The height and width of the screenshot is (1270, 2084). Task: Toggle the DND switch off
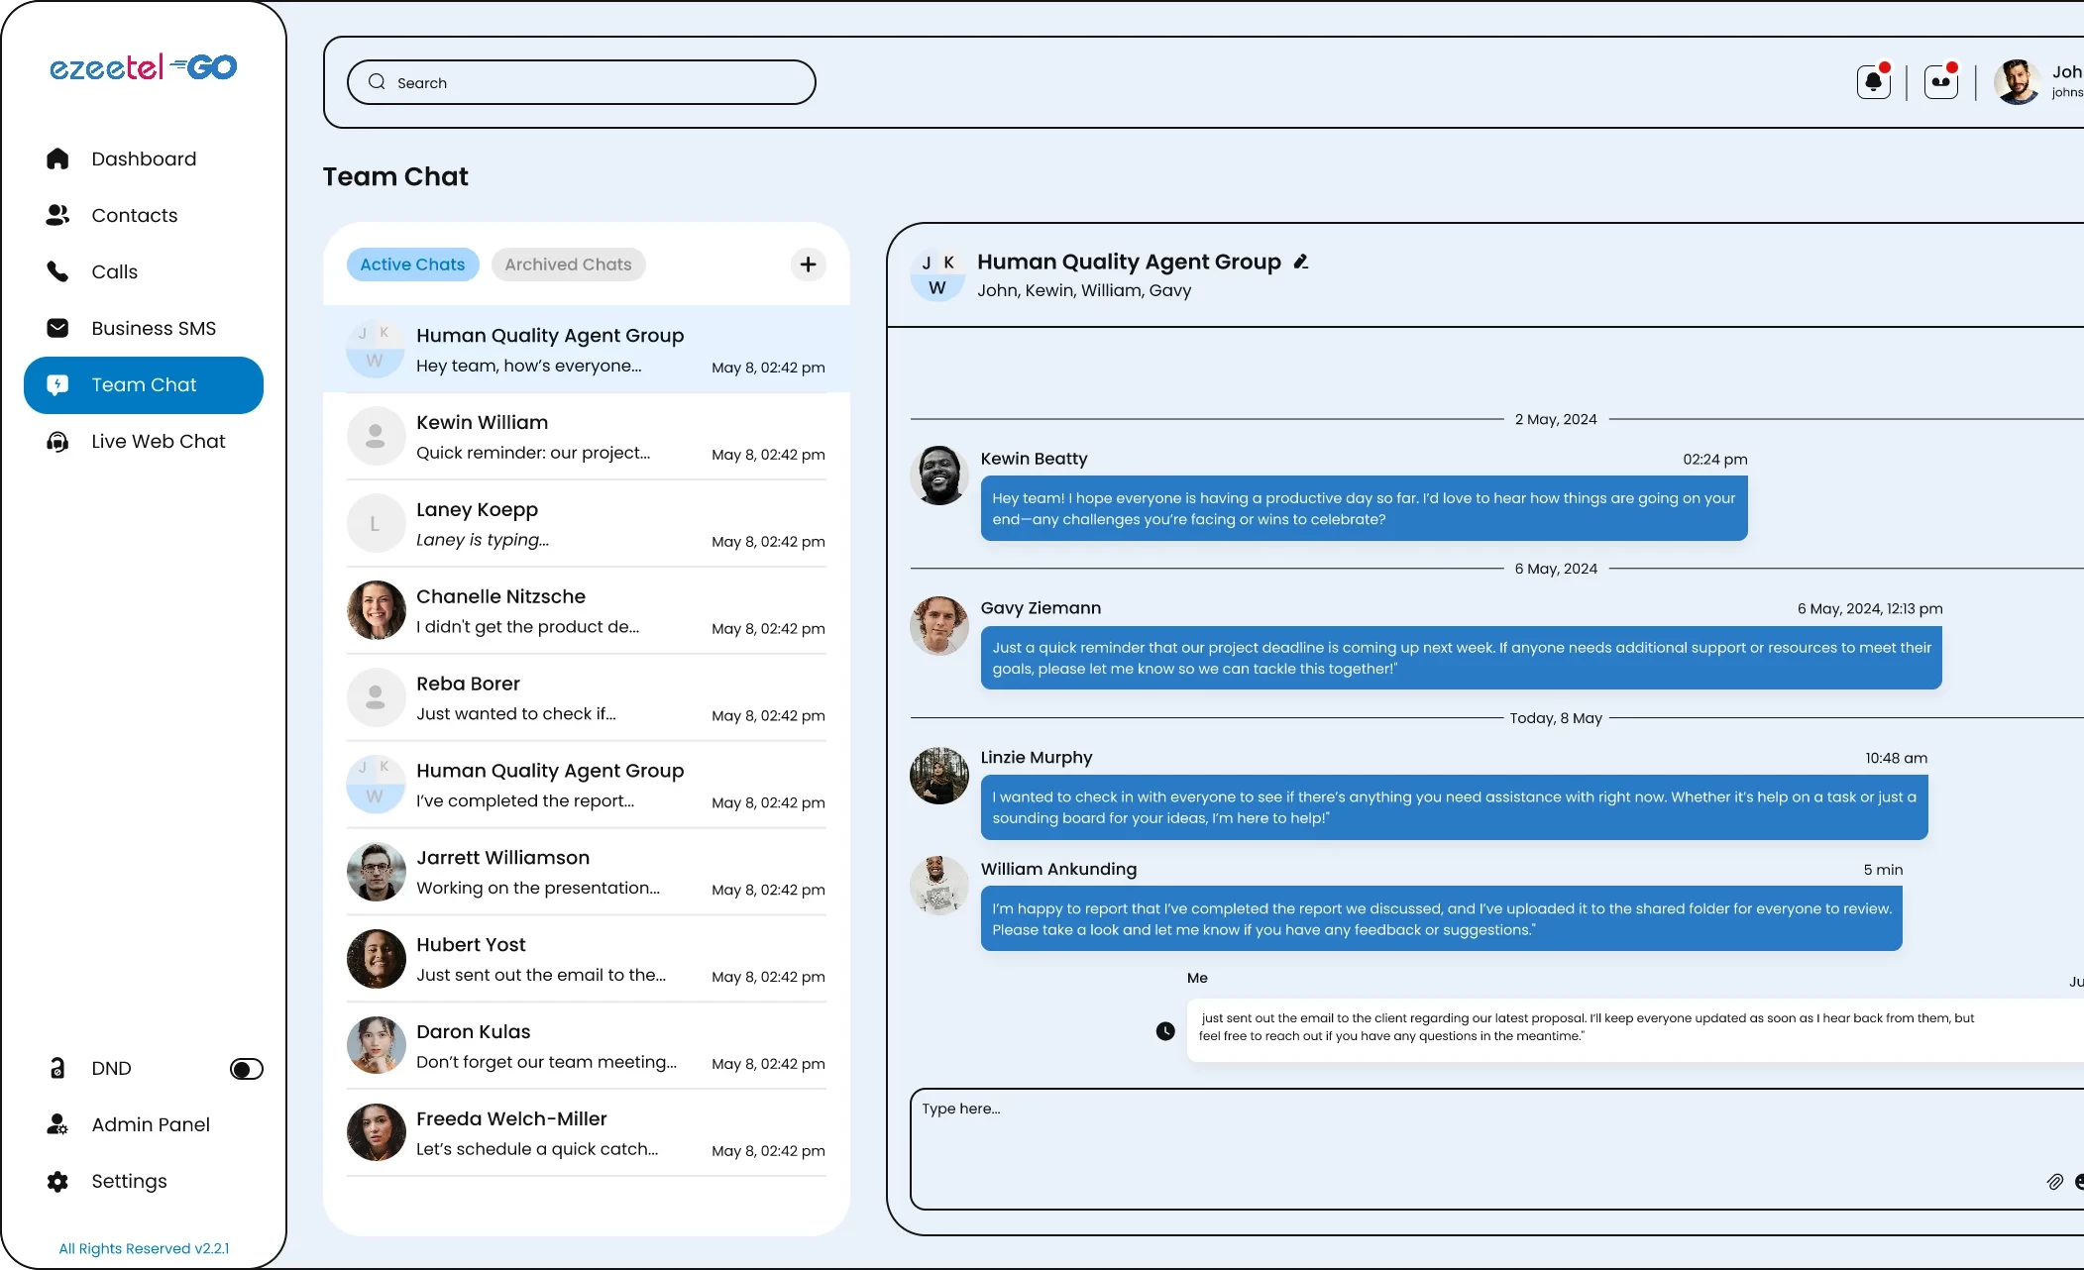246,1068
